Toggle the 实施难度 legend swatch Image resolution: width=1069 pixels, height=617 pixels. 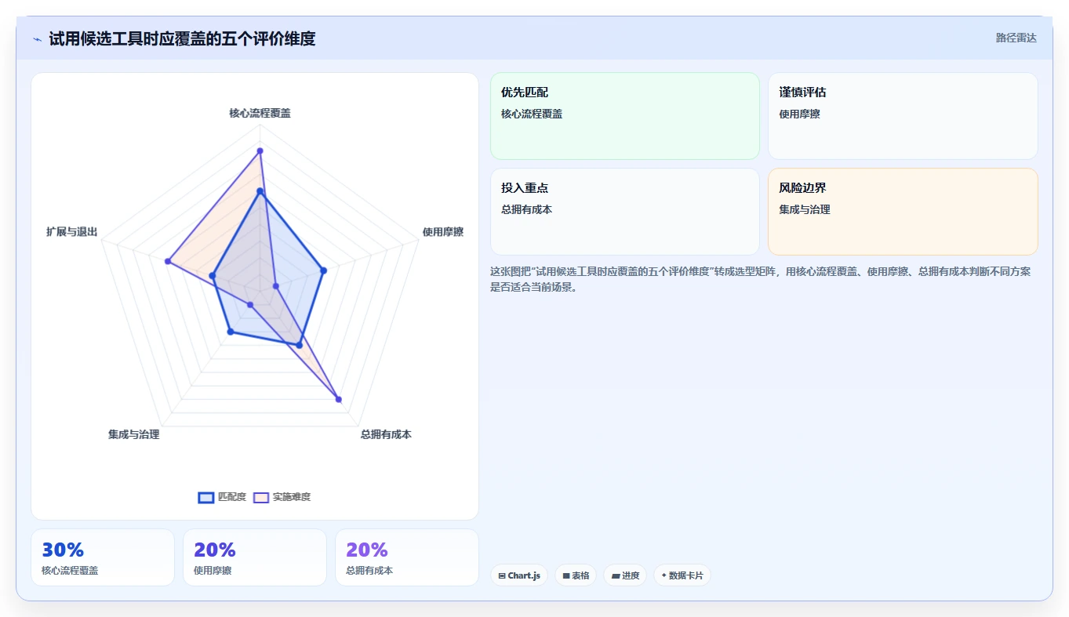(x=261, y=497)
